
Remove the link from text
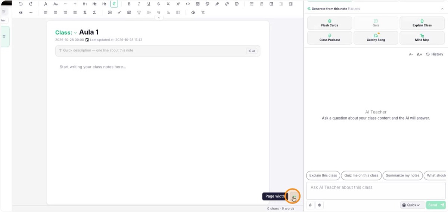click(237, 4)
